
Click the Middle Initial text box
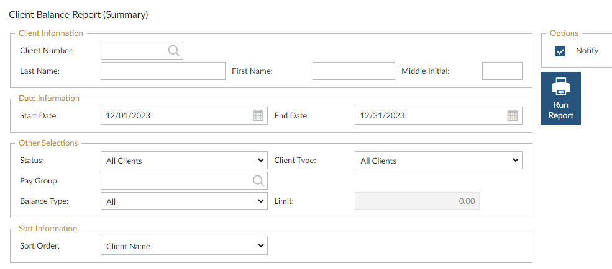[502, 71]
